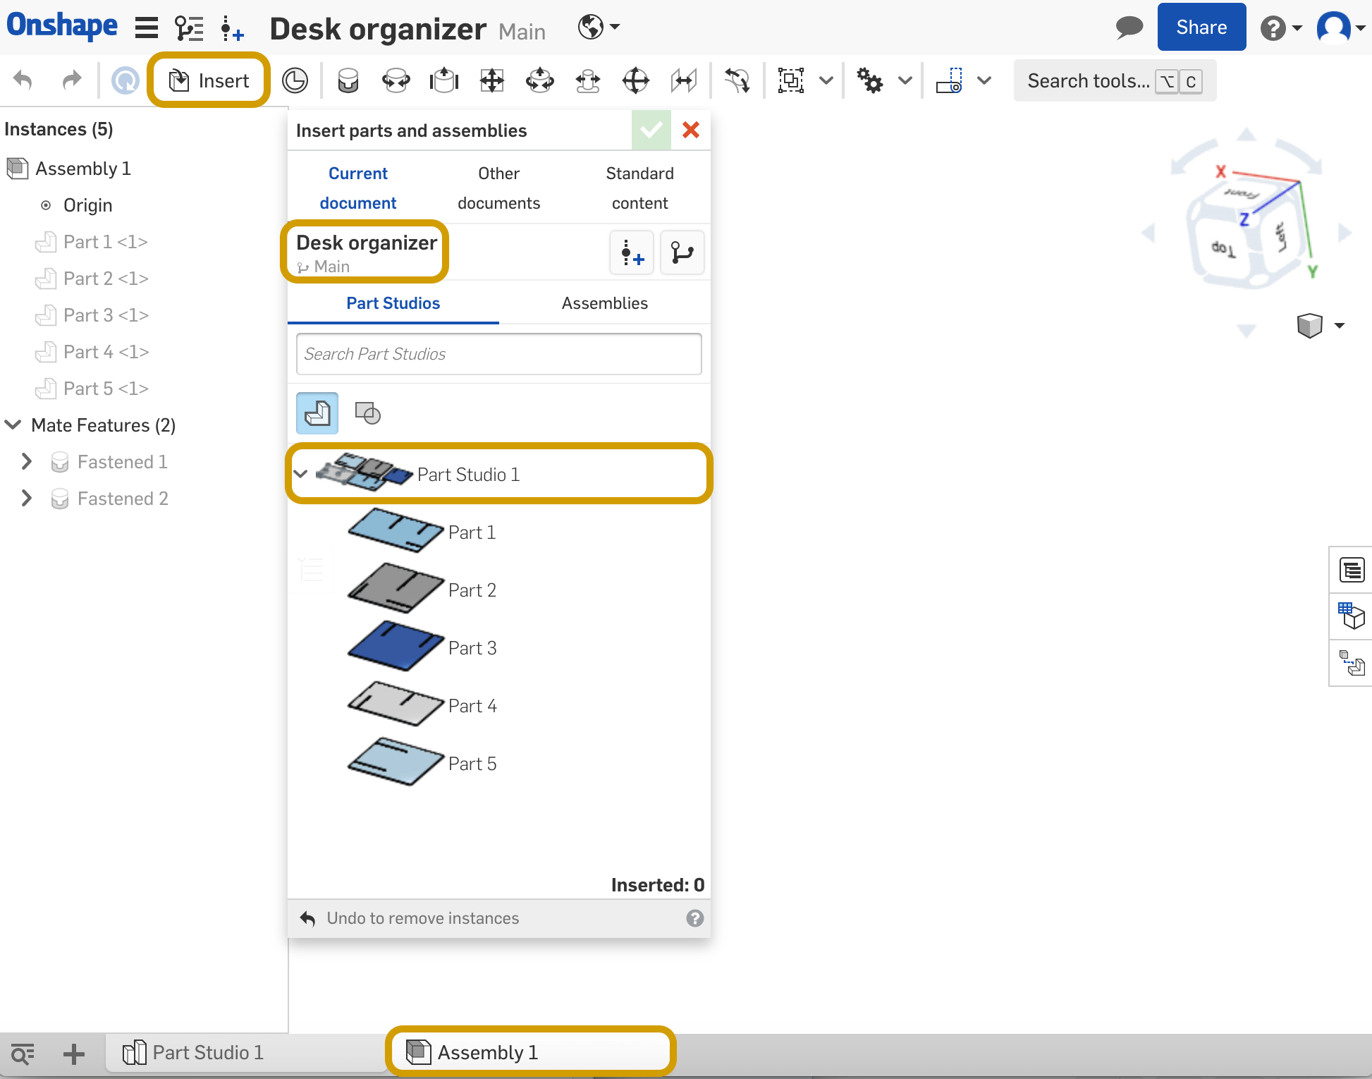Expand the Fastened 2 mate
1372x1079 pixels.
point(26,498)
